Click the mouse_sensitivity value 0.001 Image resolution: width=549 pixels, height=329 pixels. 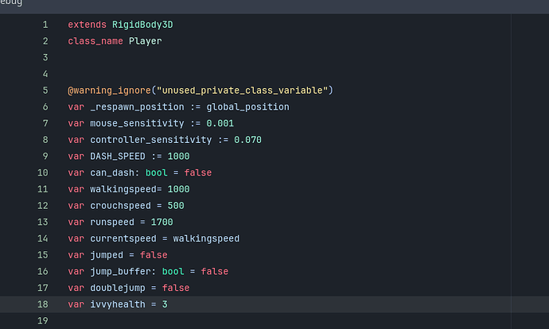click(x=220, y=123)
